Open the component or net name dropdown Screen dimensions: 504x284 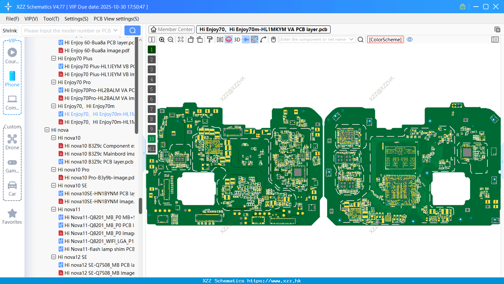tap(351, 39)
